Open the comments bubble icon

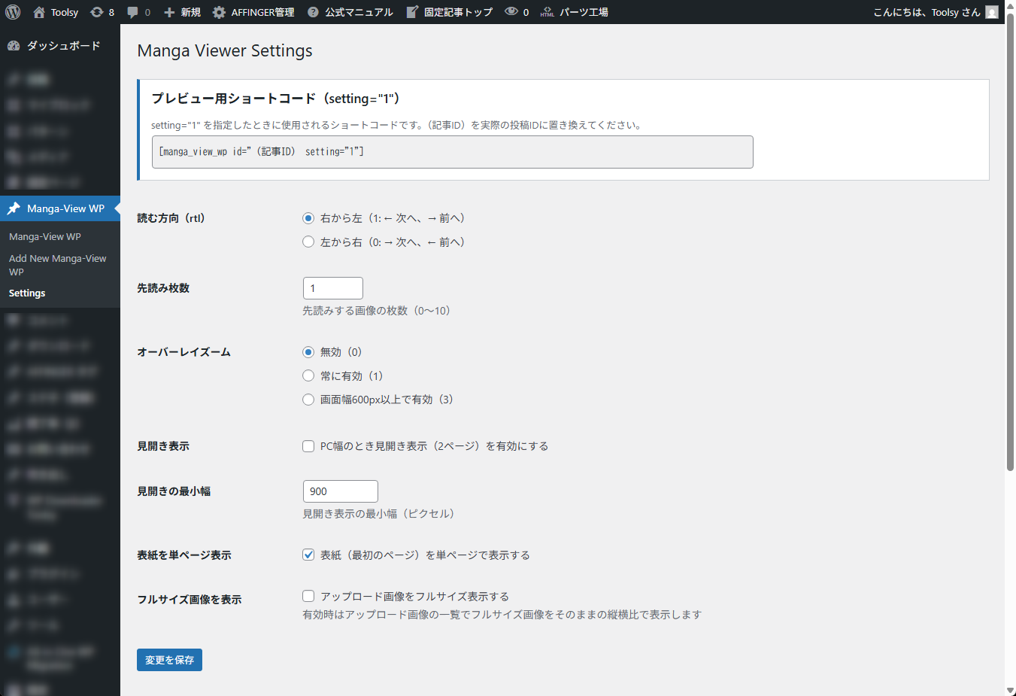(133, 12)
